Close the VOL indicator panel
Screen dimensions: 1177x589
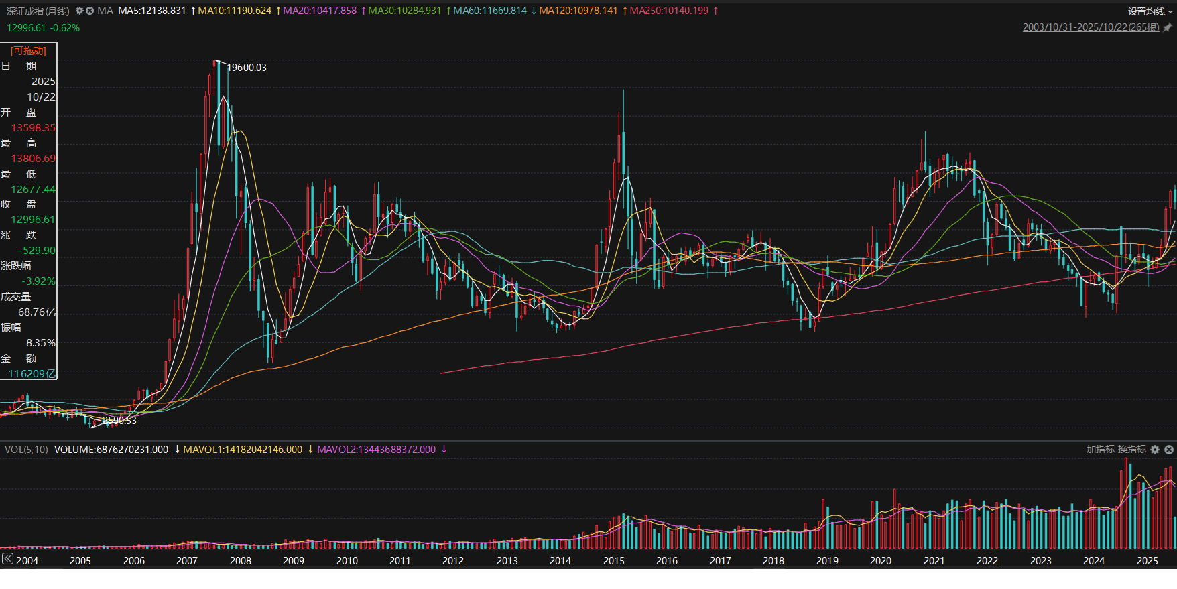tap(1169, 450)
